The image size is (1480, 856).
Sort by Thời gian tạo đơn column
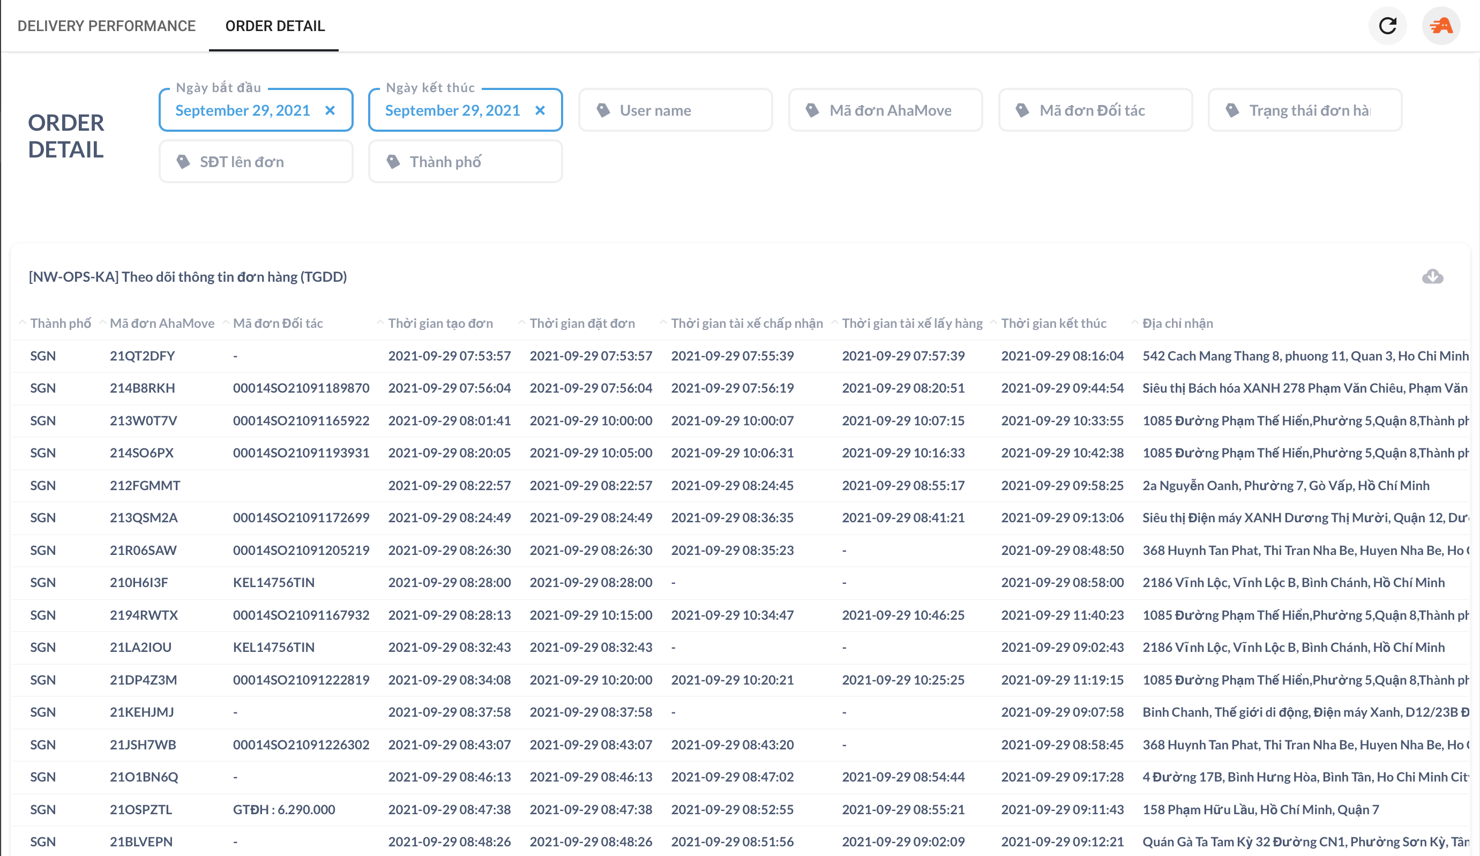pos(440,324)
